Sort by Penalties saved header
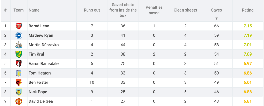 coord(154,10)
